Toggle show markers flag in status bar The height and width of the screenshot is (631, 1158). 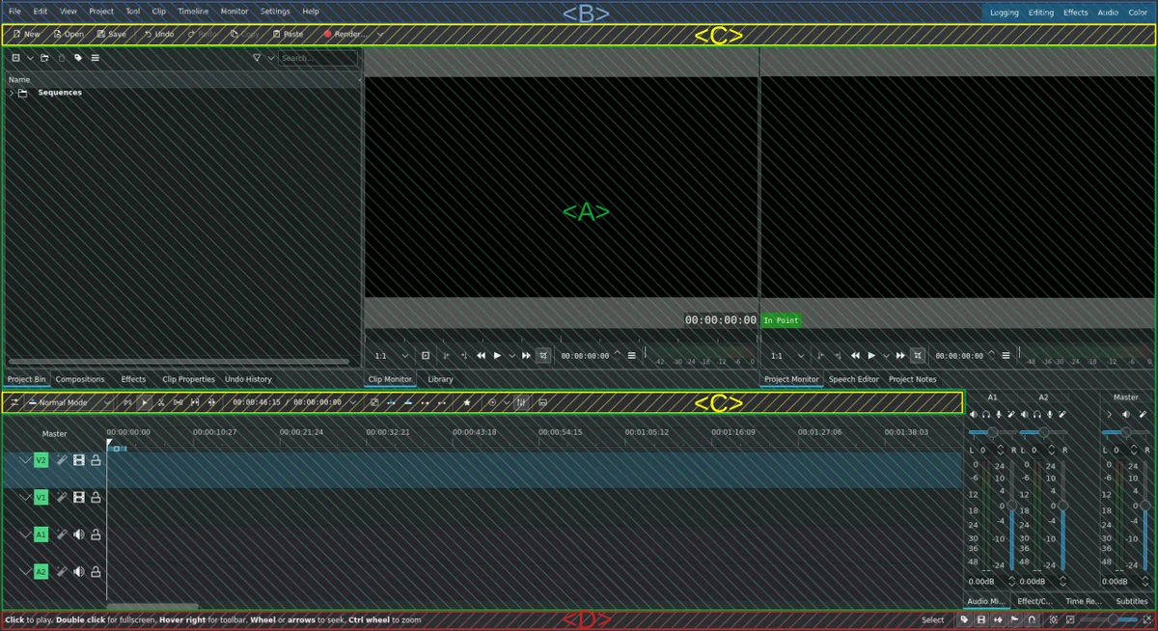(1014, 619)
